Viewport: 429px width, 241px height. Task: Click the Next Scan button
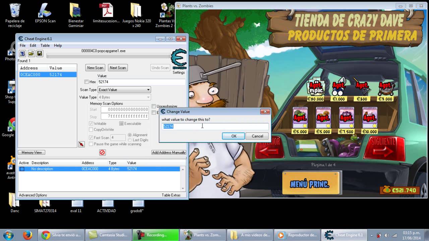pyautogui.click(x=118, y=68)
